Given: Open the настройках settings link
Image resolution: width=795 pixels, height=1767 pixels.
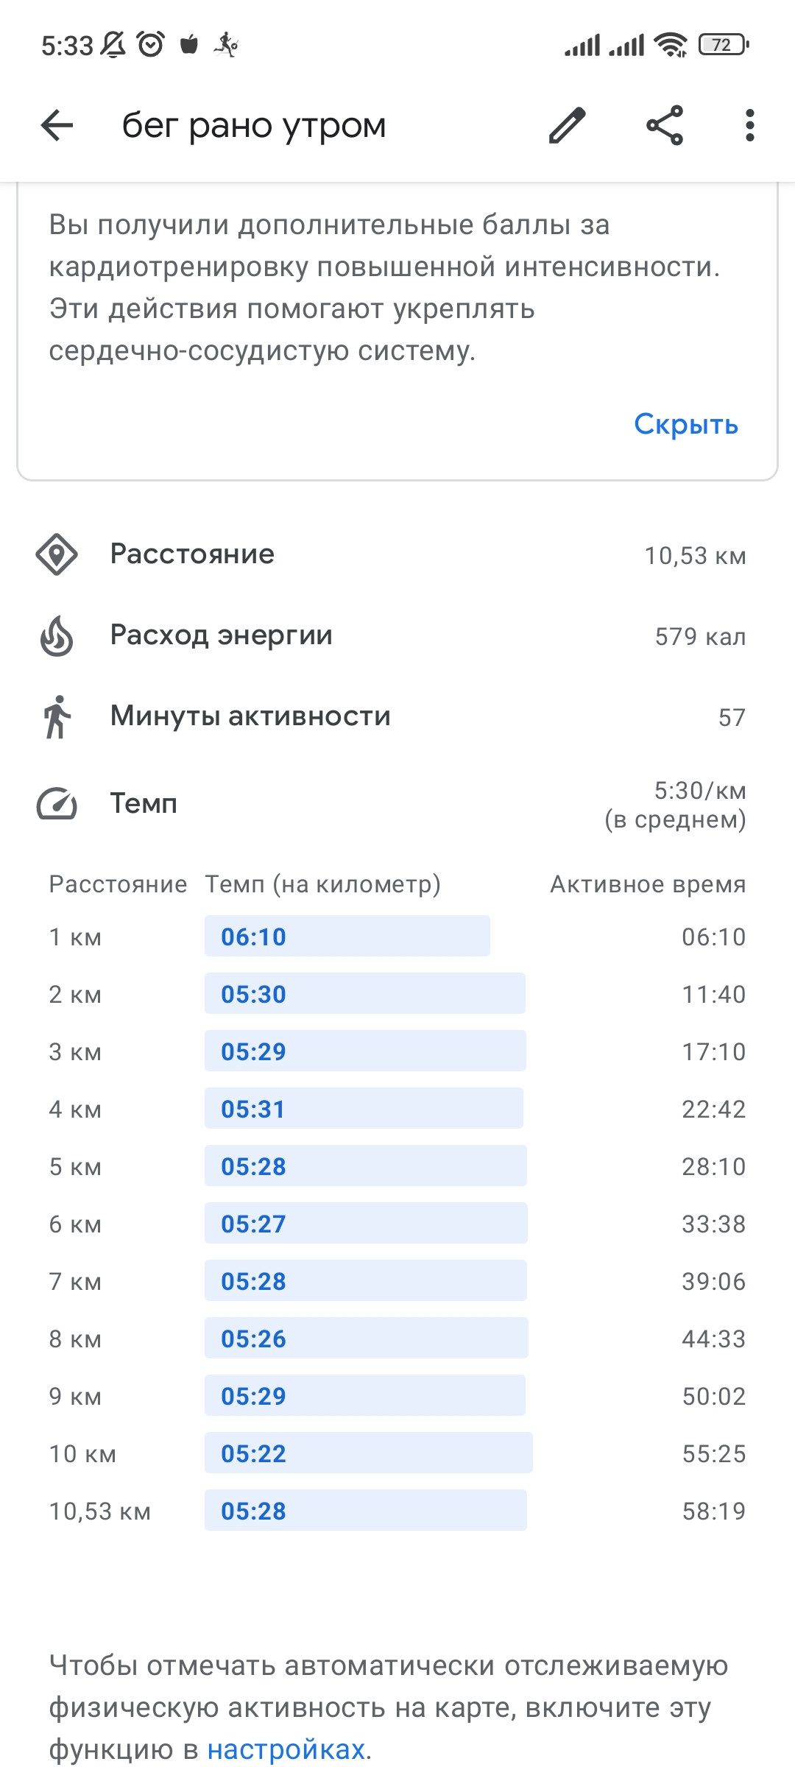Looking at the screenshot, I should [286, 1749].
